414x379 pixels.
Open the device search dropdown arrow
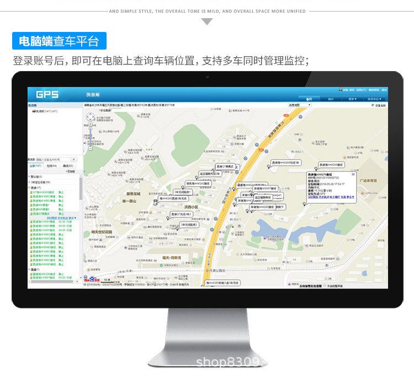click(x=74, y=159)
